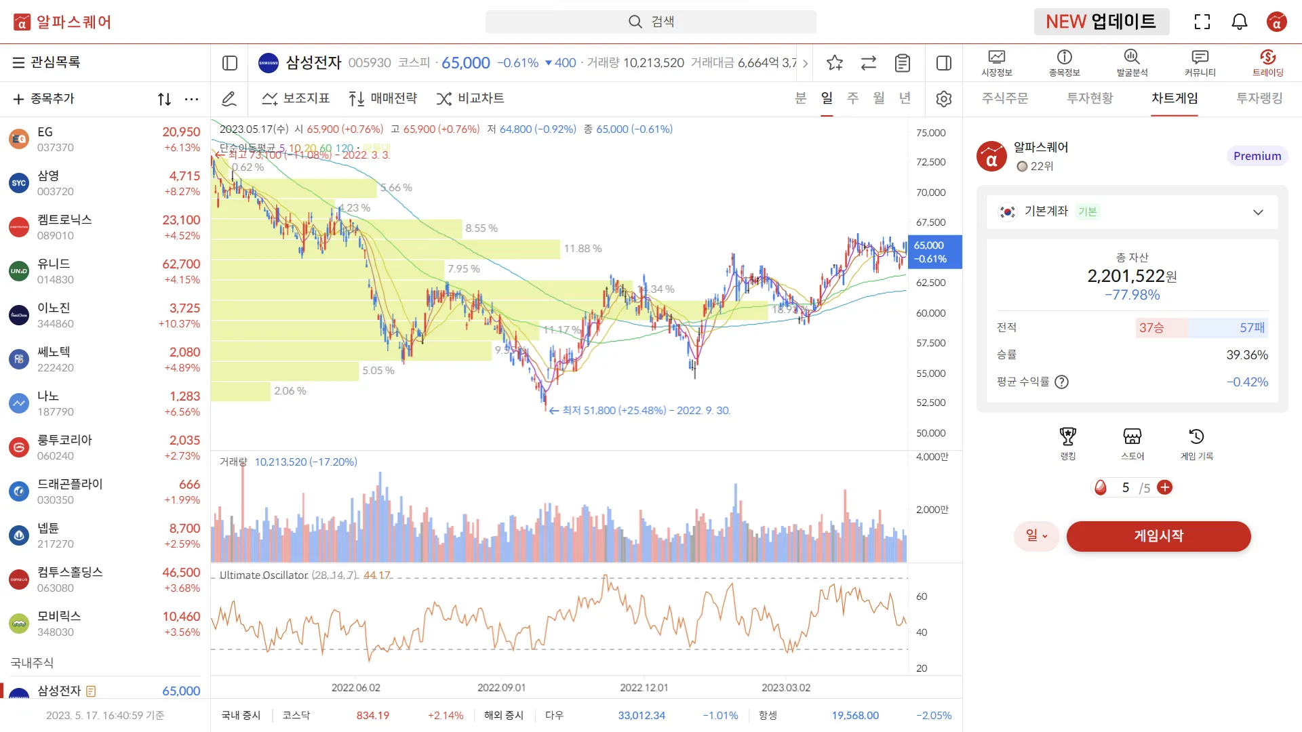Click the add stock button
The height and width of the screenshot is (732, 1302).
pyautogui.click(x=44, y=99)
